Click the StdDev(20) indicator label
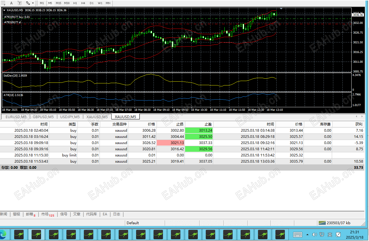 coord(15,75)
